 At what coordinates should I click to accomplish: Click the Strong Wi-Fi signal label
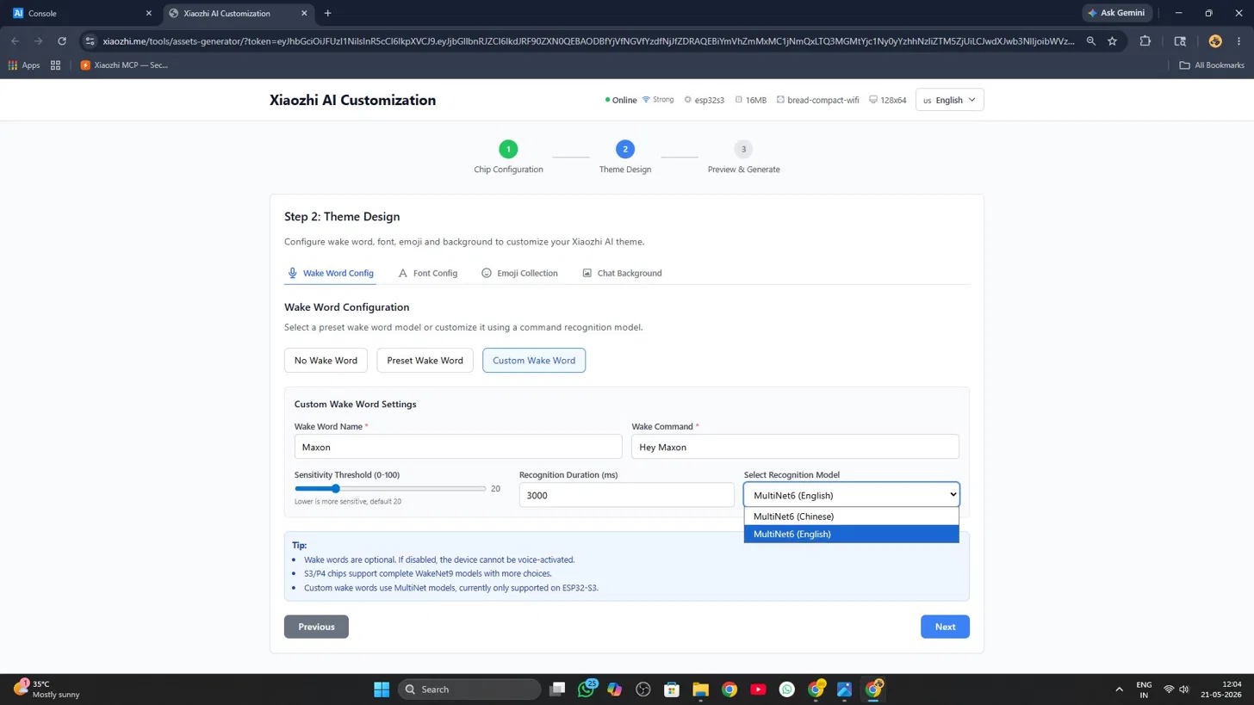click(658, 100)
